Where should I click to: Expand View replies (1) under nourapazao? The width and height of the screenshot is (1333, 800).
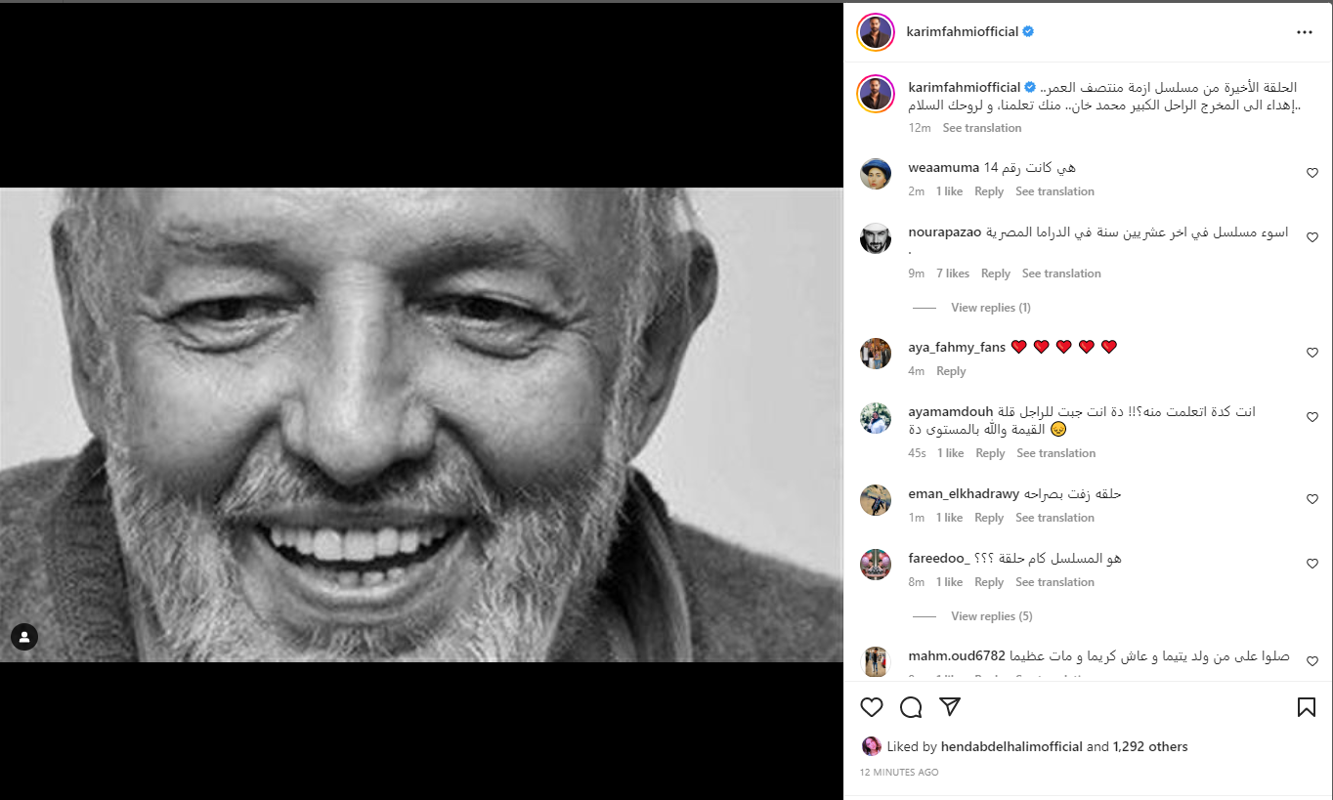(990, 308)
